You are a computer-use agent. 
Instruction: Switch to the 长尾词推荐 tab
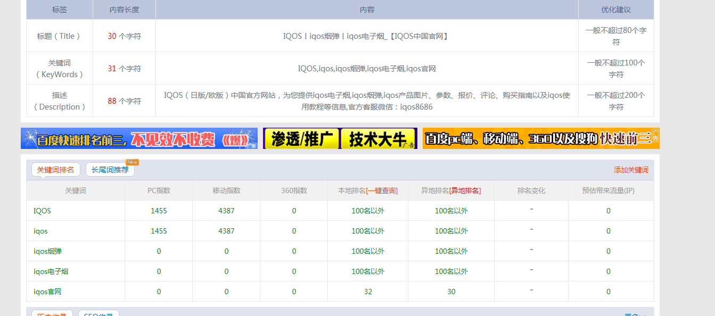110,170
